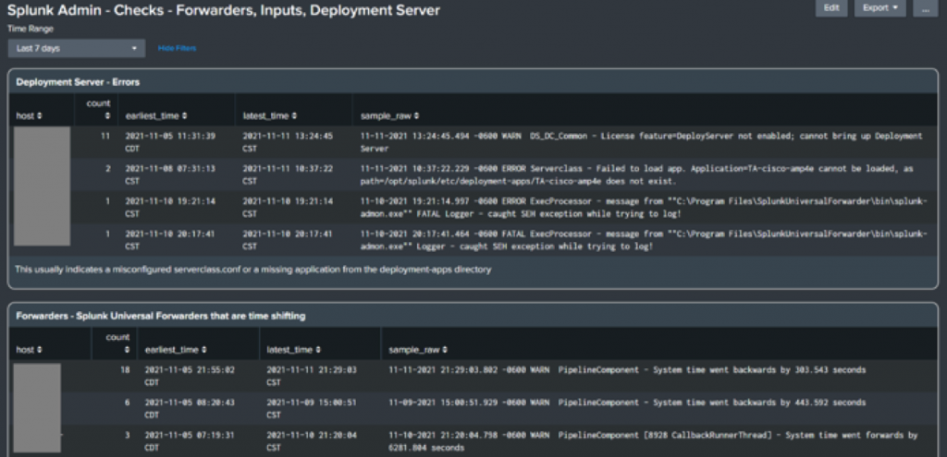Sort Forwarders table by count
Image resolution: width=947 pixels, height=457 pixels.
(117, 343)
